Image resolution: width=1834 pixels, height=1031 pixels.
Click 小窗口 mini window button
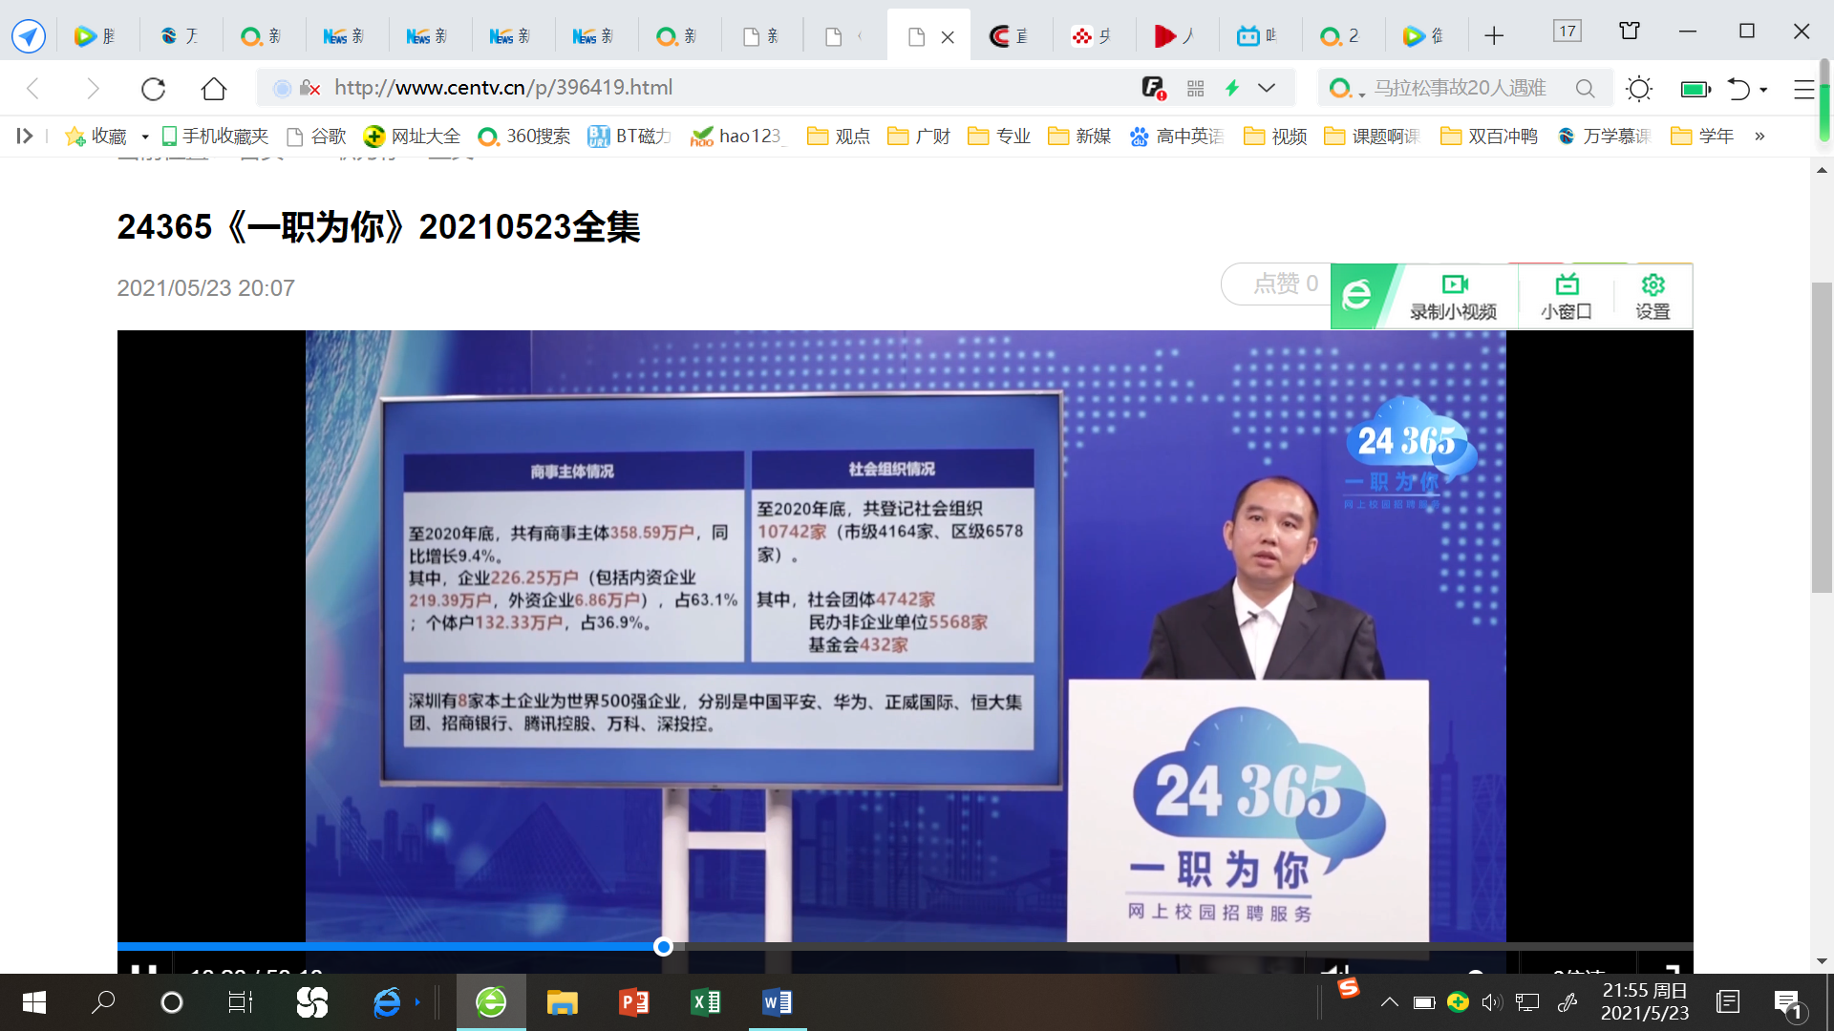point(1567,297)
